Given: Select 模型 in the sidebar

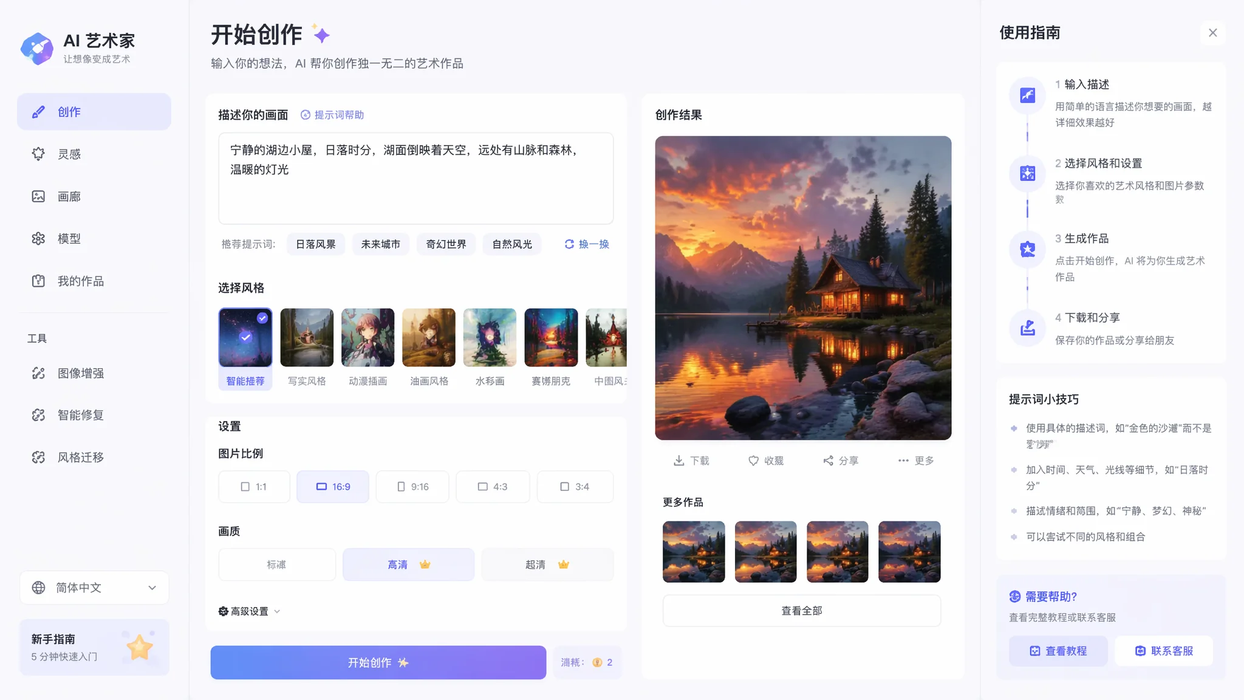Looking at the screenshot, I should pyautogui.click(x=94, y=239).
